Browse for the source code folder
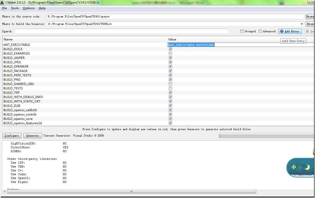The image size is (315, 198). 310,16
